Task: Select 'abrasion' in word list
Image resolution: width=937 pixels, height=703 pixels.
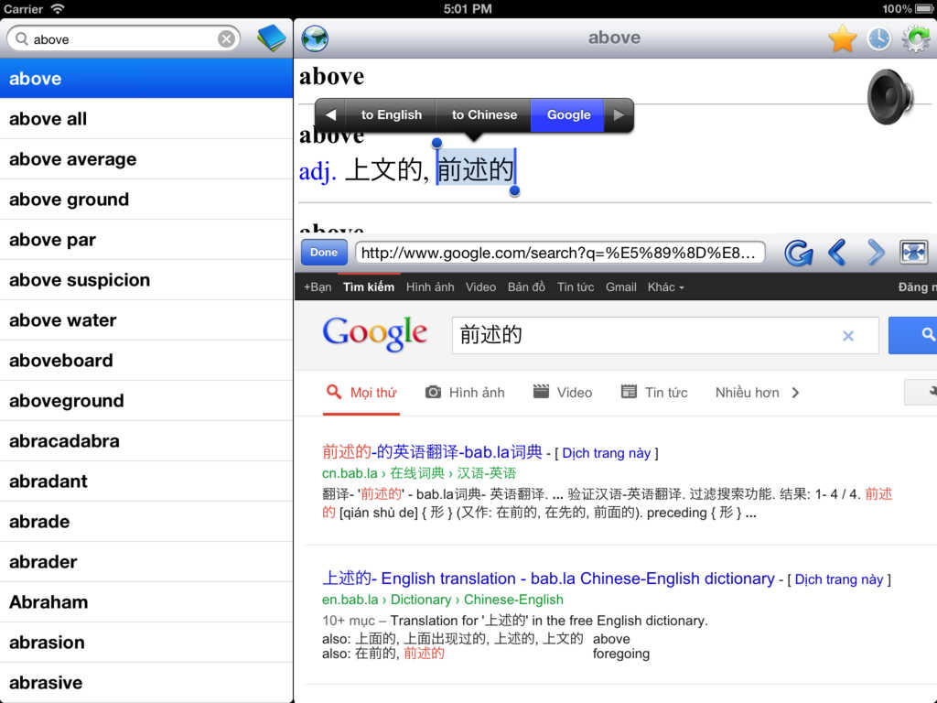Action: [146, 642]
